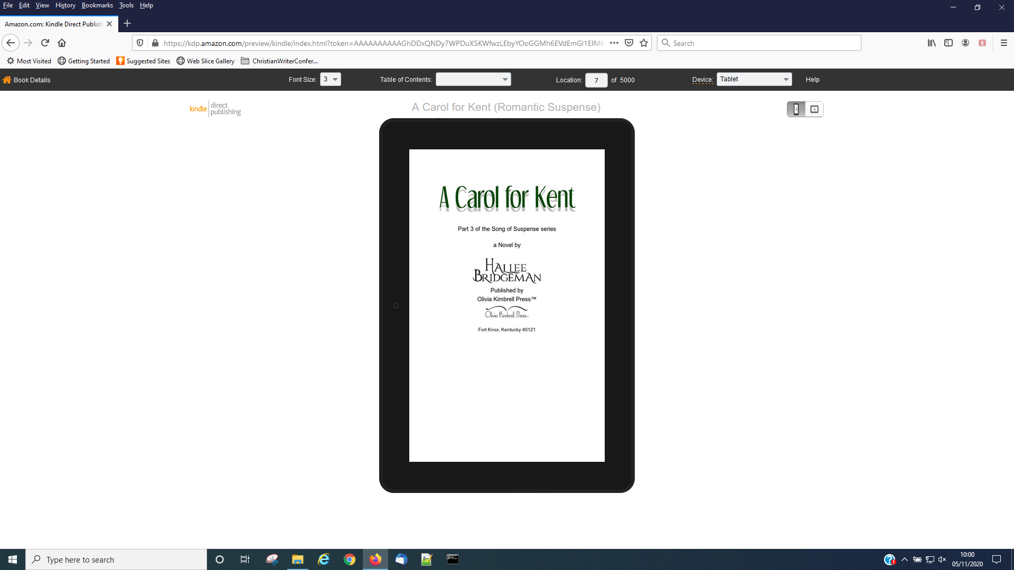Click the Location number input field
1014x570 pixels.
click(596, 80)
